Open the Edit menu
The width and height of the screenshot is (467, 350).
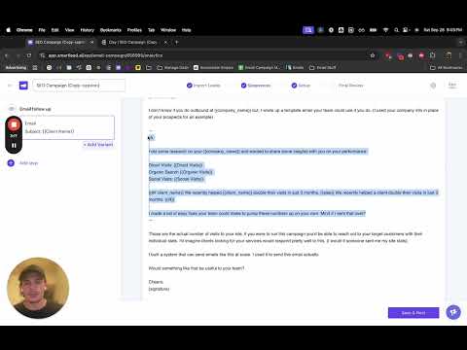click(x=55, y=30)
